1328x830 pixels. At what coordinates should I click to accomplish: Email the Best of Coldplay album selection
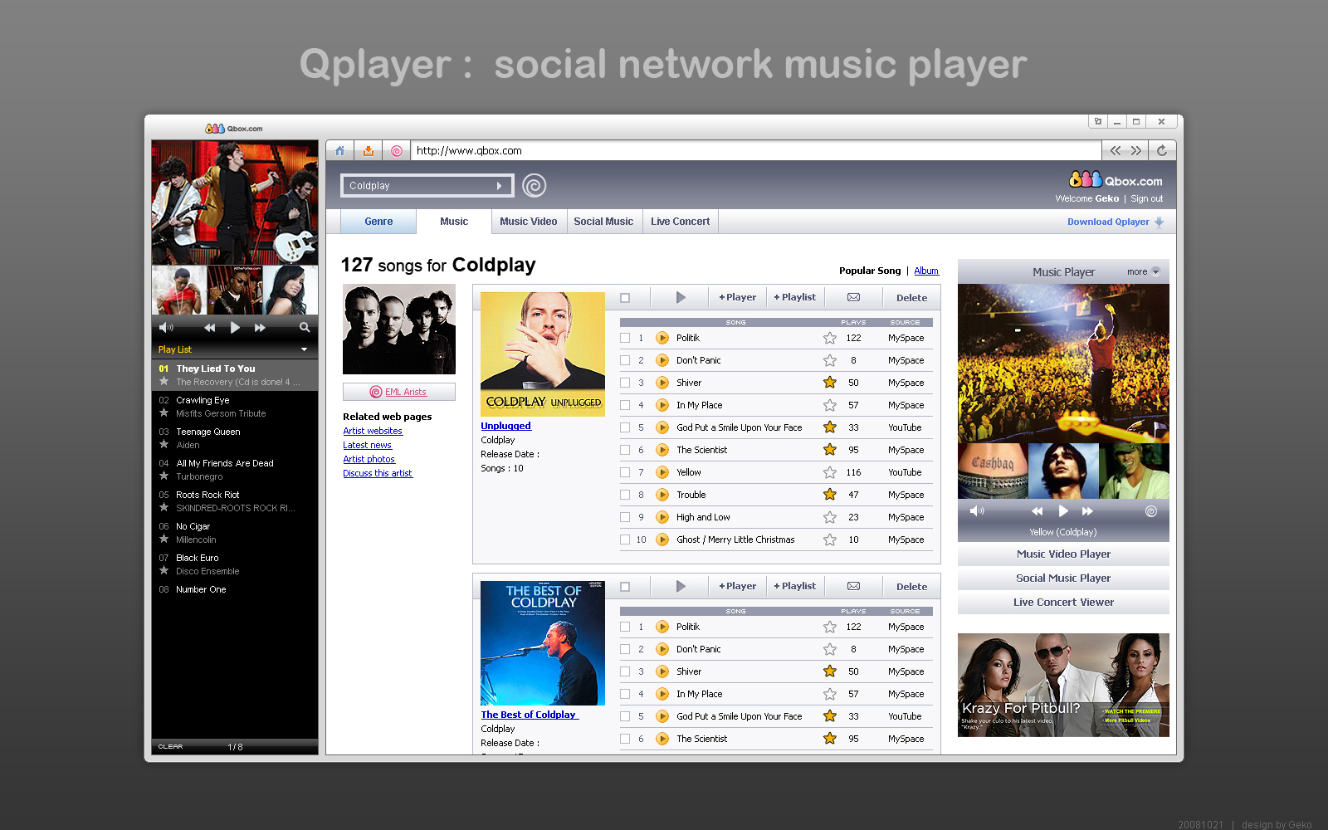tap(853, 586)
